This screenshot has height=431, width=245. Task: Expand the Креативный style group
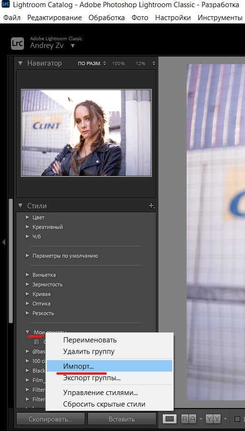pos(27,227)
